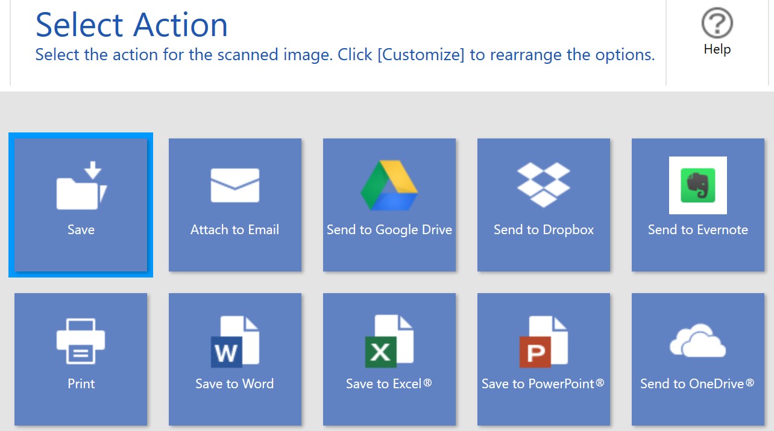Click the green Excel spreadsheet icon

point(389,341)
